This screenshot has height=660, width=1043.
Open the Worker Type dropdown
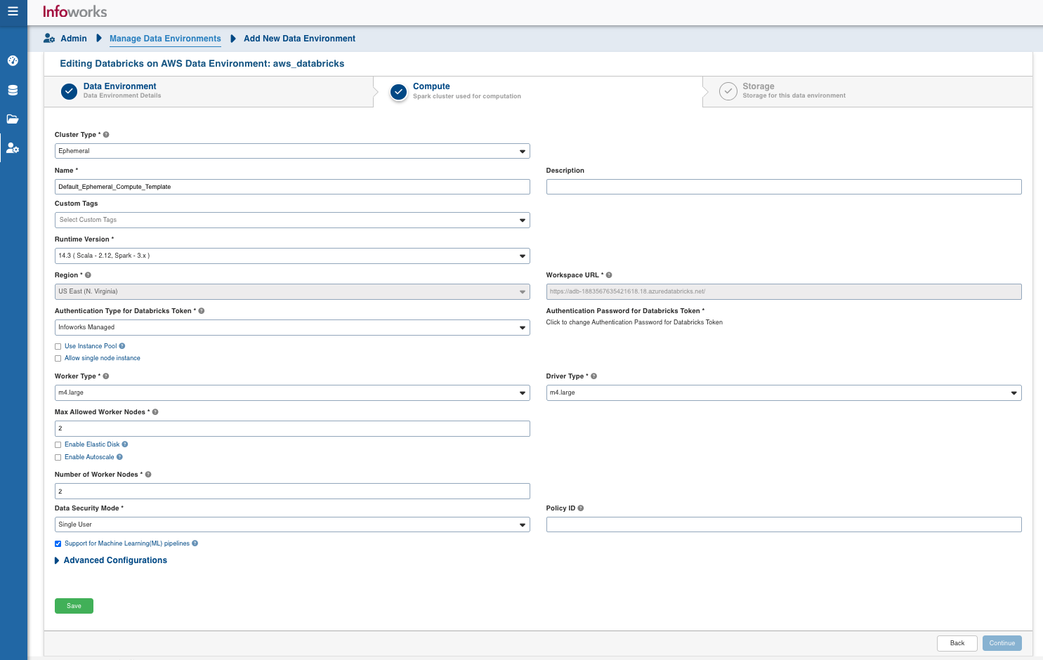292,392
